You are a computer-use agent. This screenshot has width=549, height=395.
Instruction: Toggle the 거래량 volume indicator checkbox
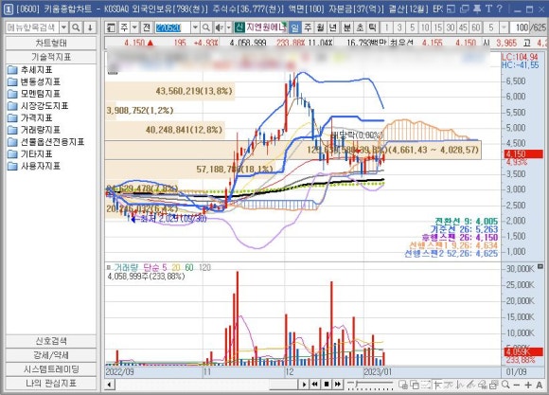(x=109, y=267)
